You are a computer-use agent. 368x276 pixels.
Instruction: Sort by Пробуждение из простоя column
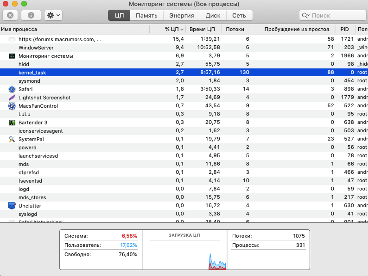click(293, 29)
